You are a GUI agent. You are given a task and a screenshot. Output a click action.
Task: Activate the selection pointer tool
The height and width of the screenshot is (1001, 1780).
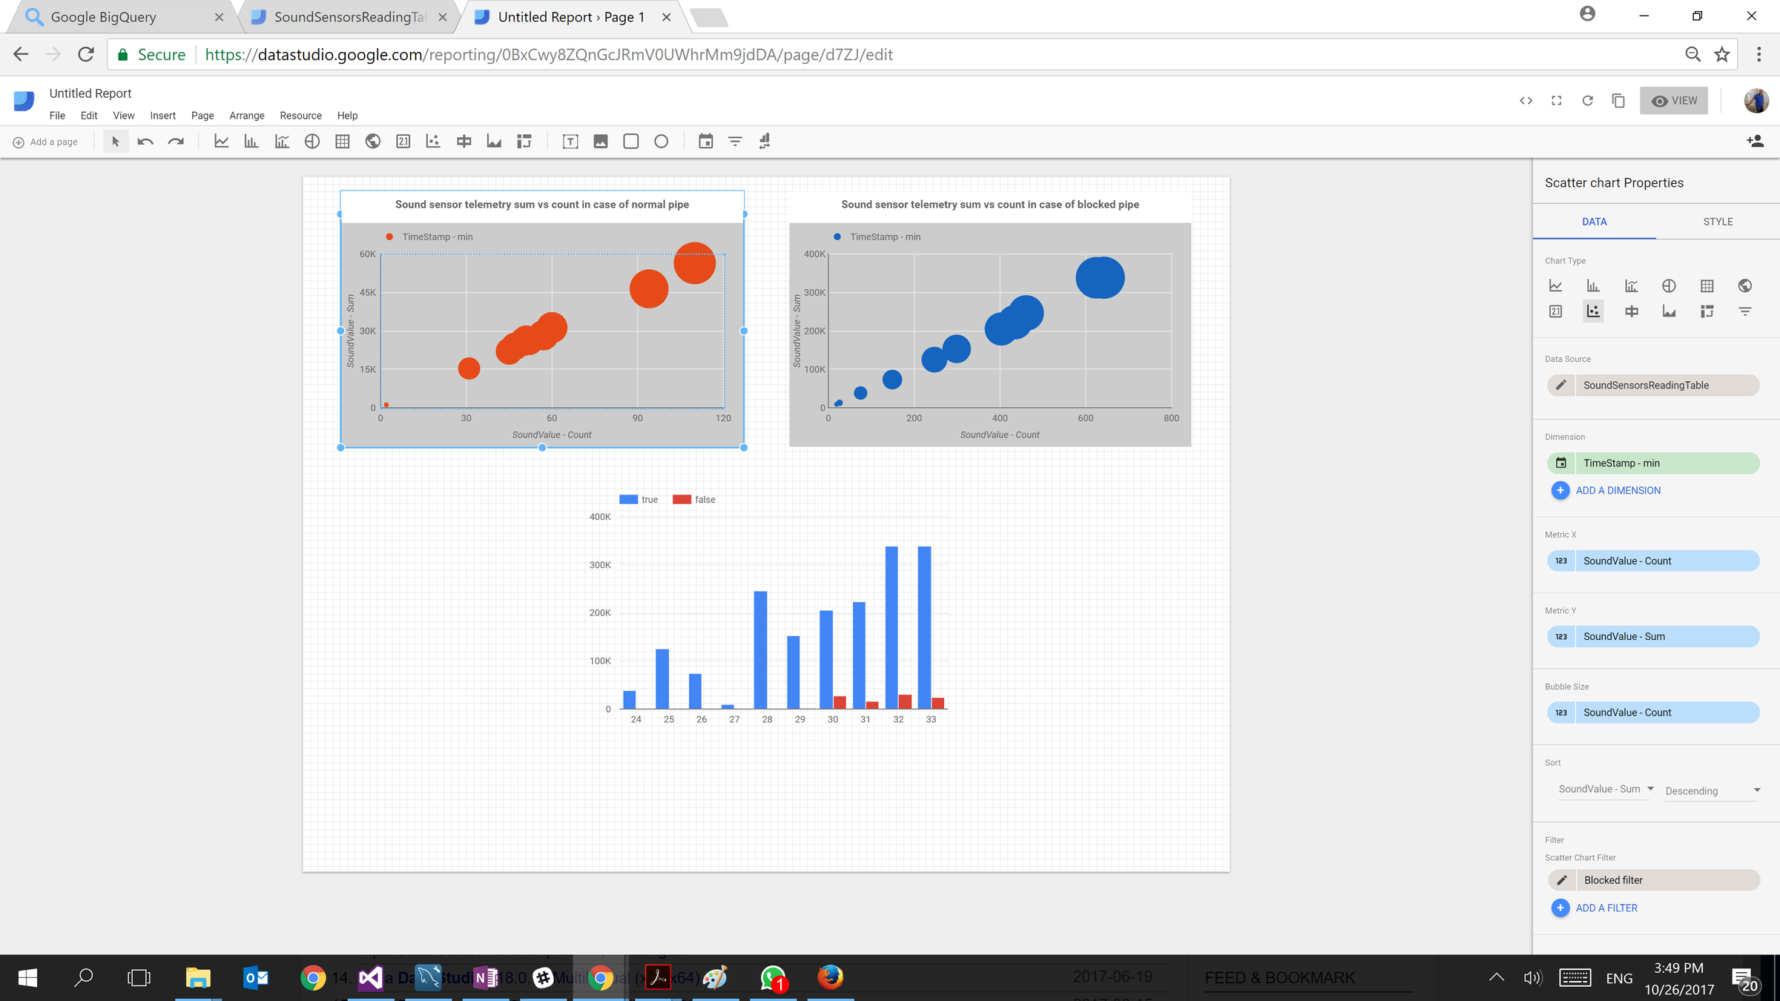(115, 142)
